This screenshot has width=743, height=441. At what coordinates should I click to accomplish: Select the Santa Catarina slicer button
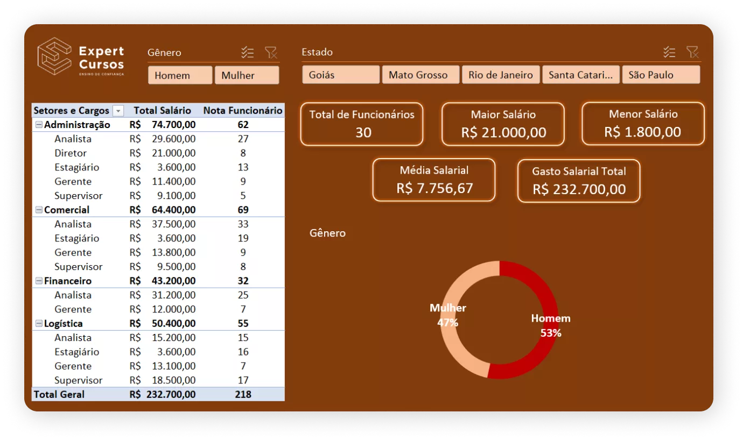pos(581,74)
